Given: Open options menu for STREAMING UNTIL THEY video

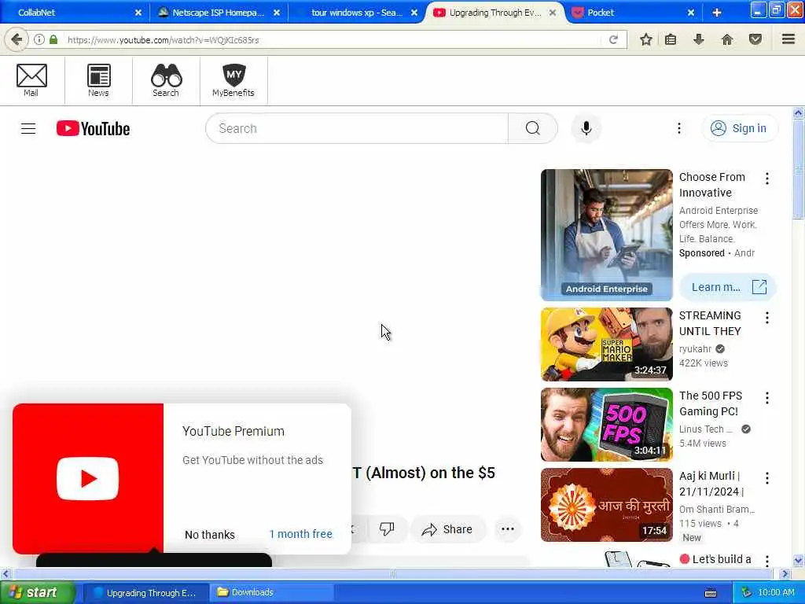Looking at the screenshot, I should click(767, 318).
